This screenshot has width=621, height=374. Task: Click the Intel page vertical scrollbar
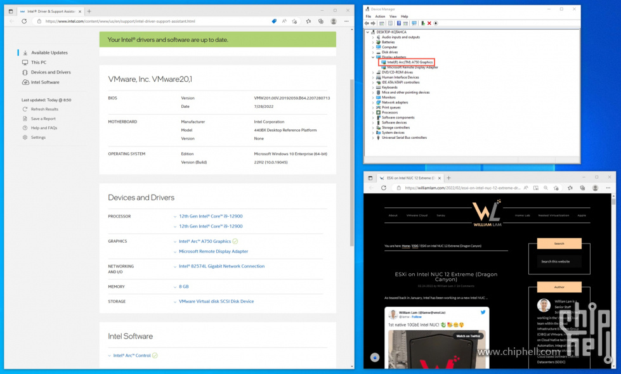coord(351,162)
